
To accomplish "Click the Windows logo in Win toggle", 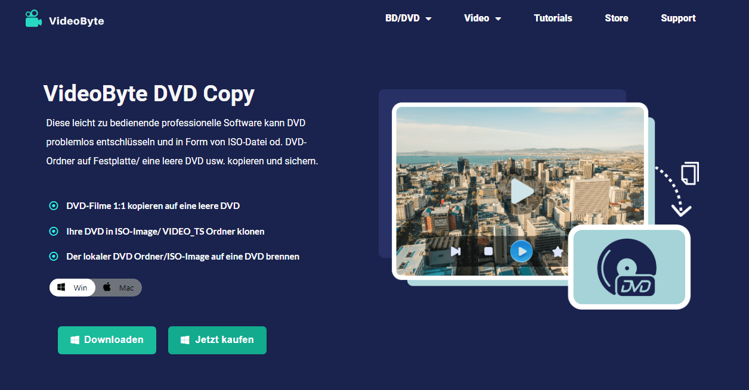I will click(61, 288).
